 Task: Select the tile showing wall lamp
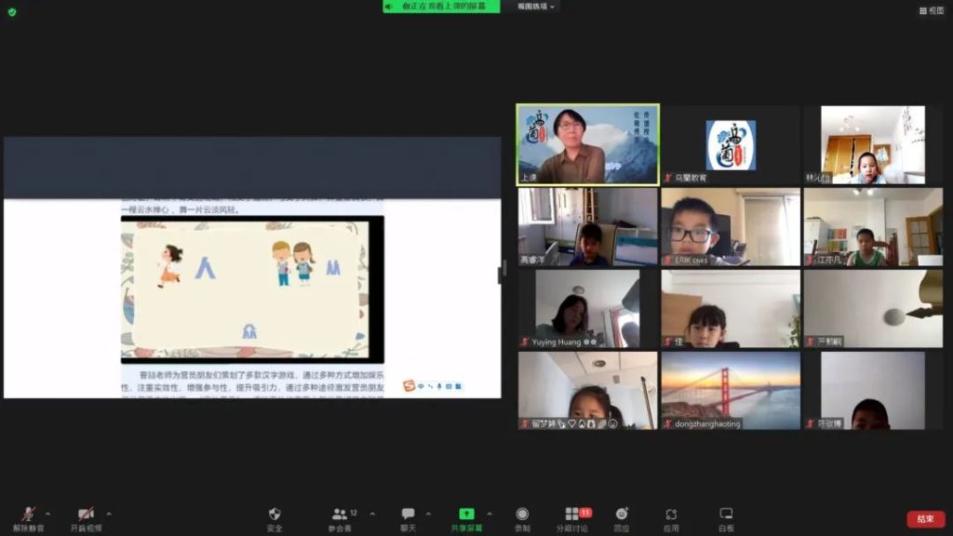click(x=873, y=309)
